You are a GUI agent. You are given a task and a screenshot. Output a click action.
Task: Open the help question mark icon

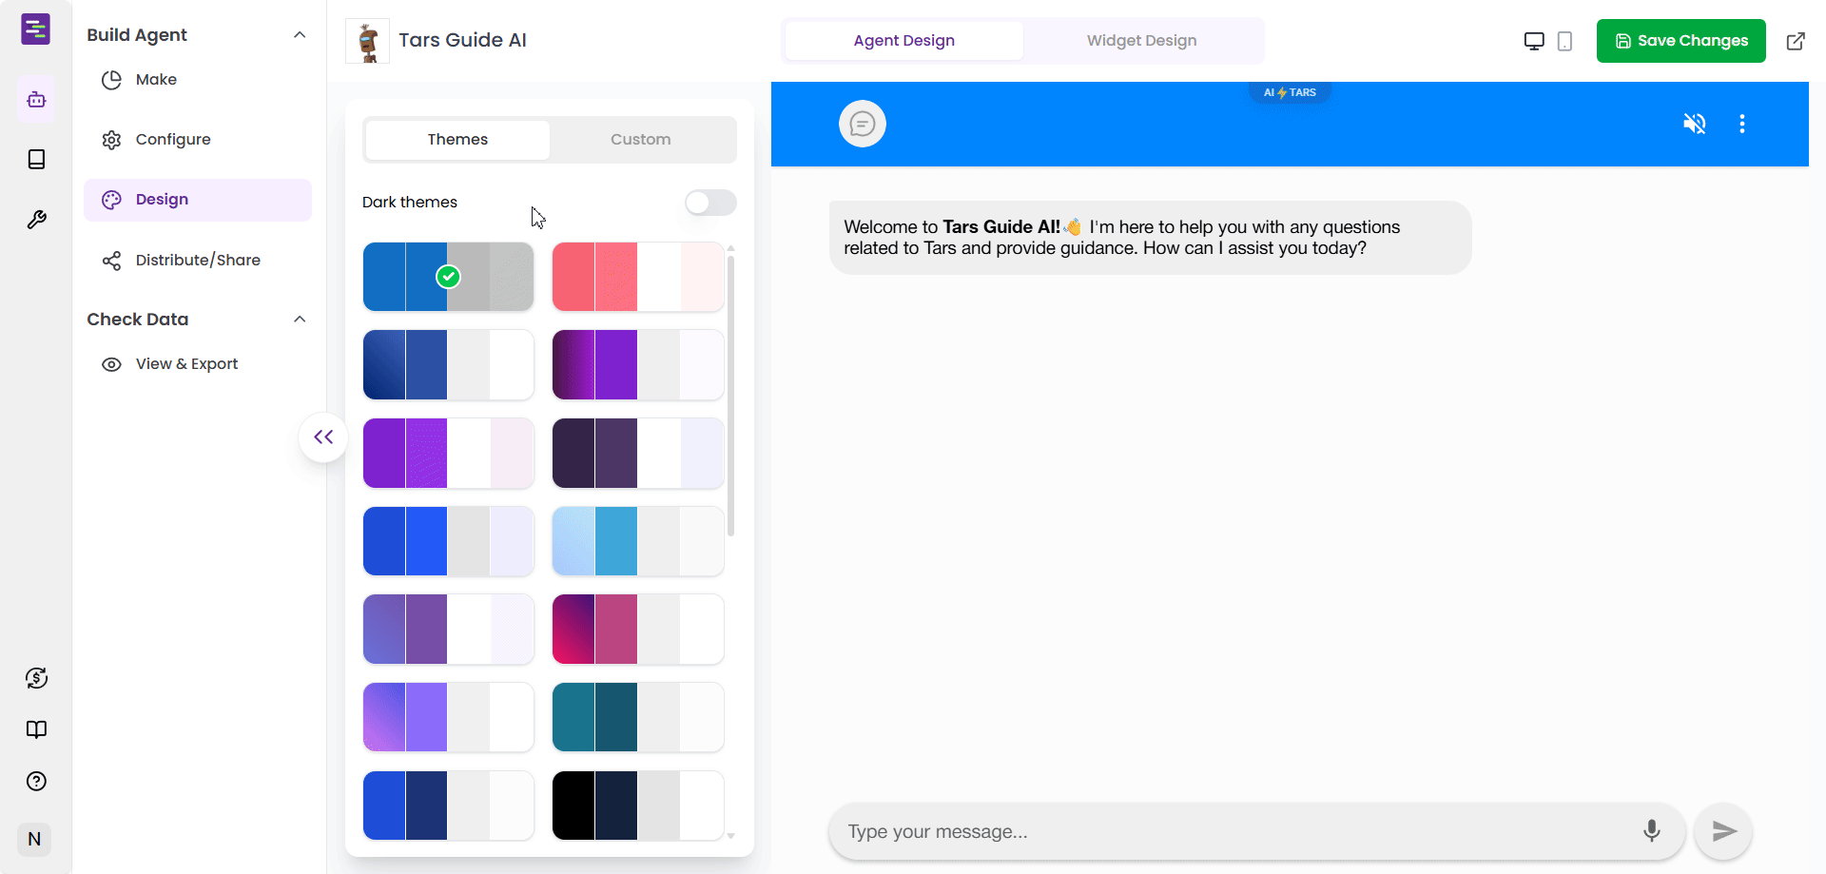(36, 781)
